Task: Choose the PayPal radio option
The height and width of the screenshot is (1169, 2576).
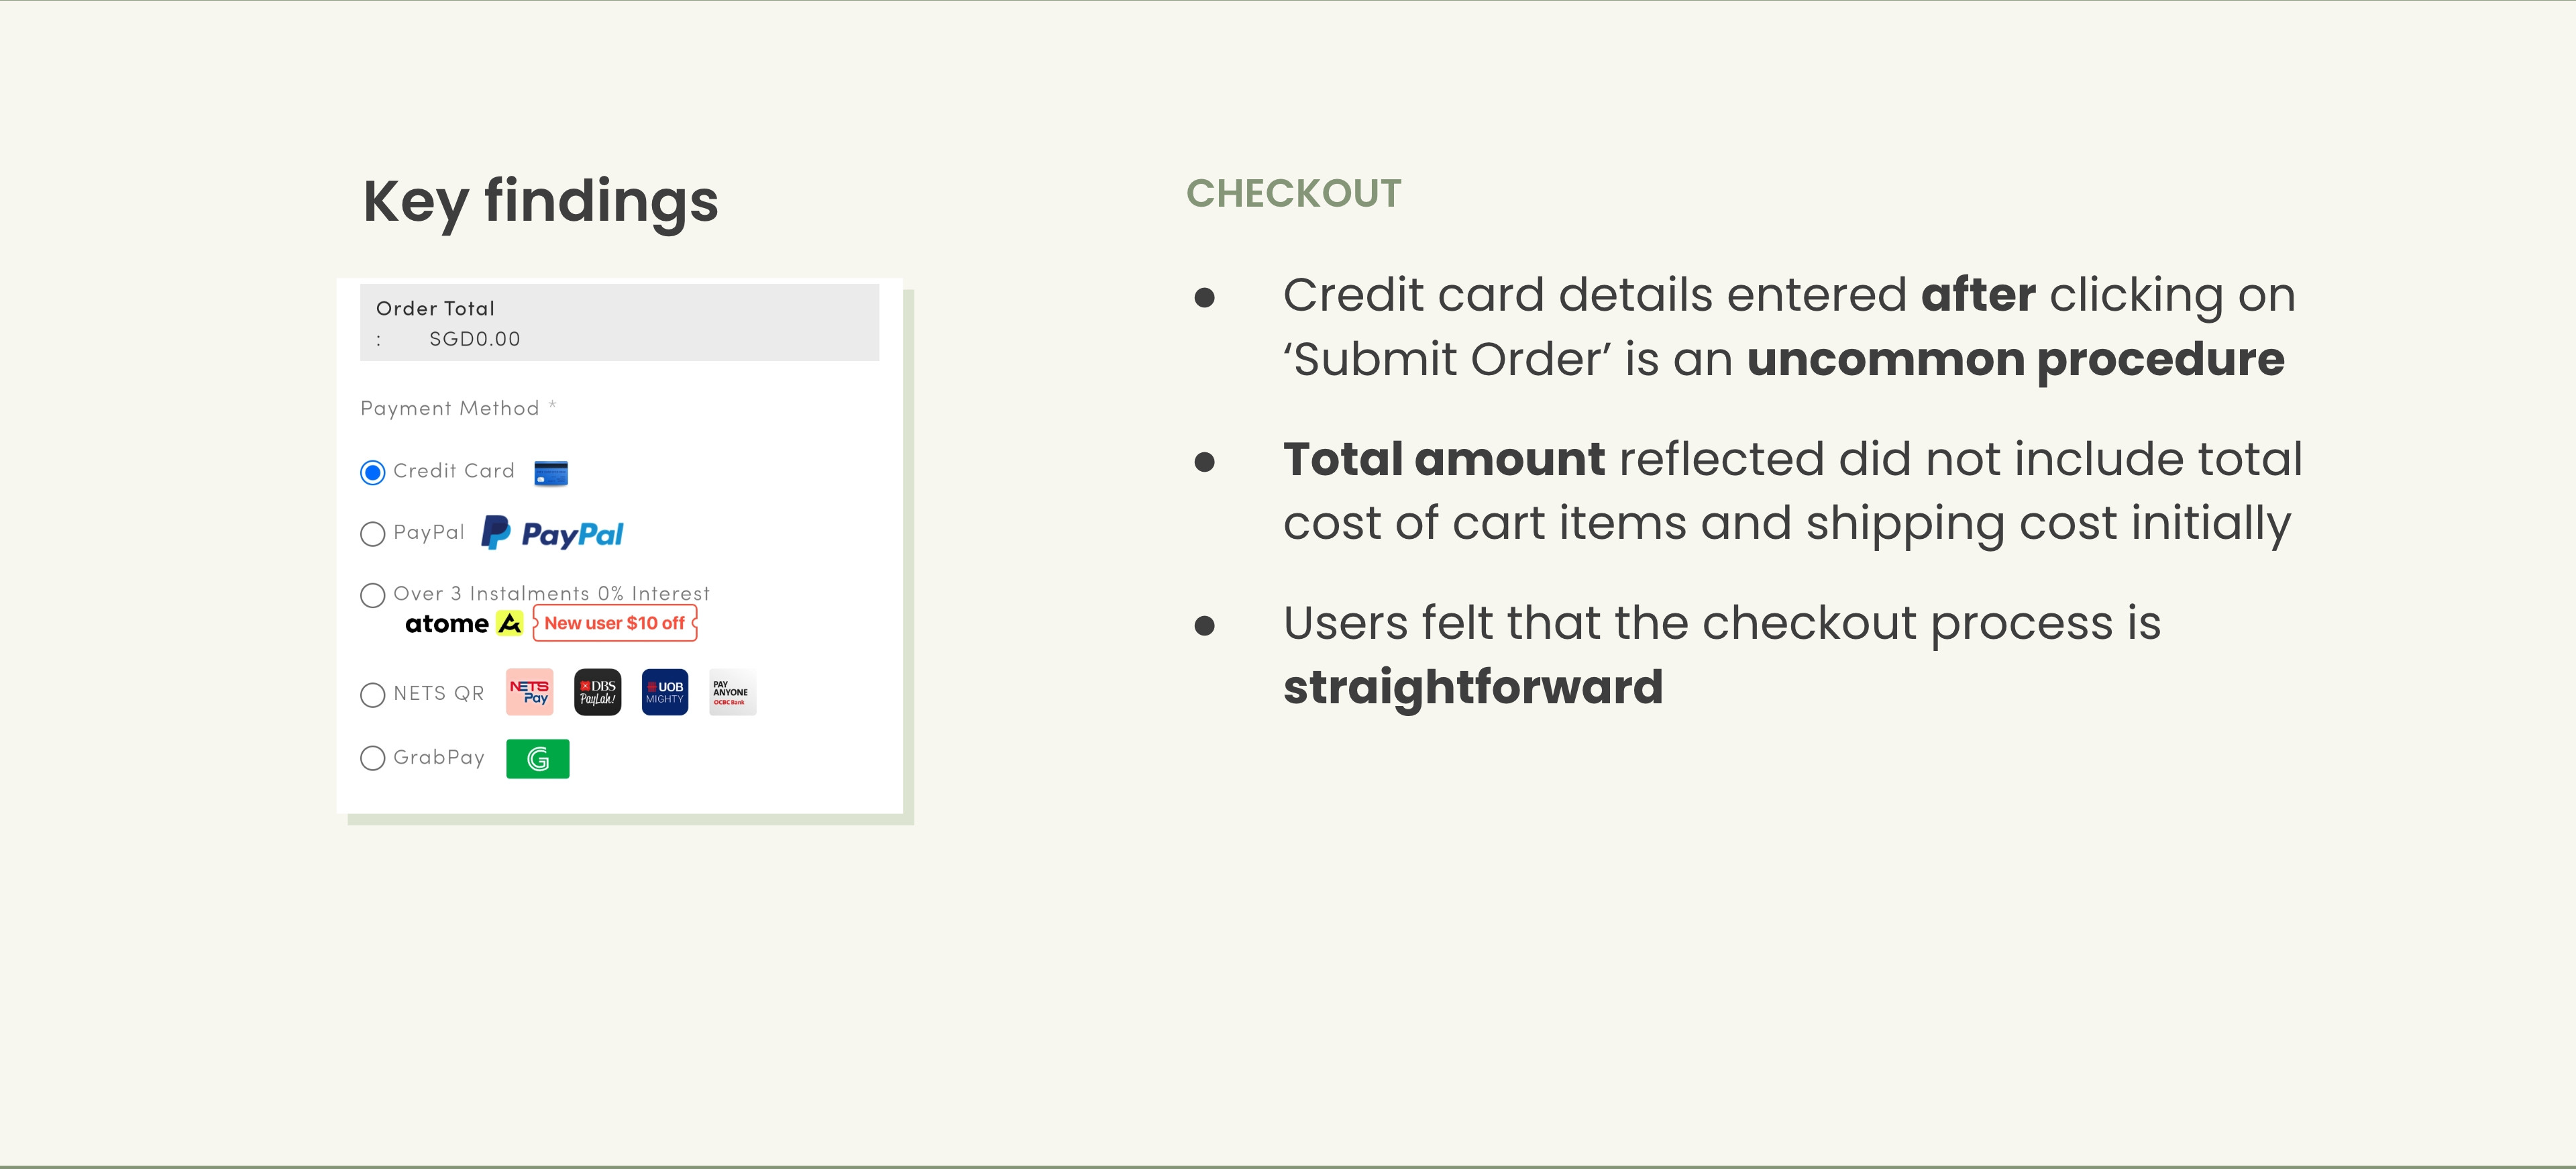Action: coord(372,534)
